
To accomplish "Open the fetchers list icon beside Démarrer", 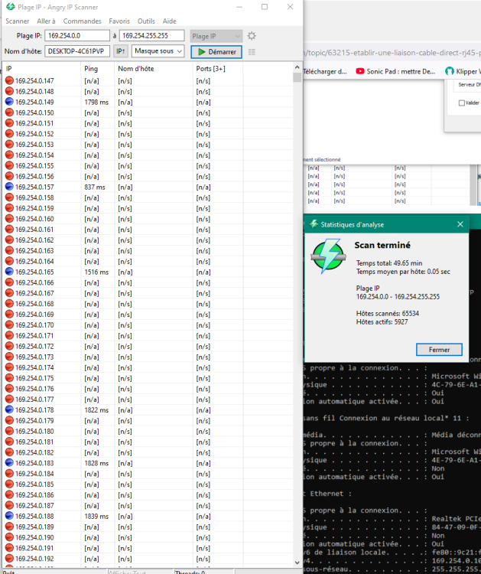I will tap(252, 52).
